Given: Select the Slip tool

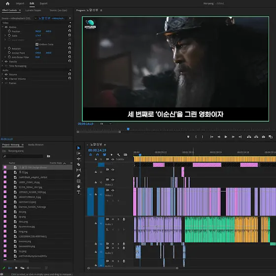Looking at the screenshot, I should click(x=79, y=170).
